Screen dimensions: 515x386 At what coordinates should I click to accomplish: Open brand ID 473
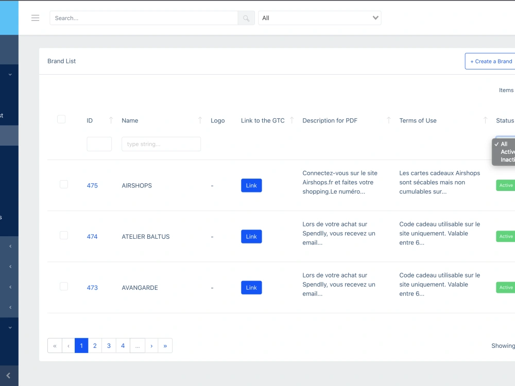point(92,288)
